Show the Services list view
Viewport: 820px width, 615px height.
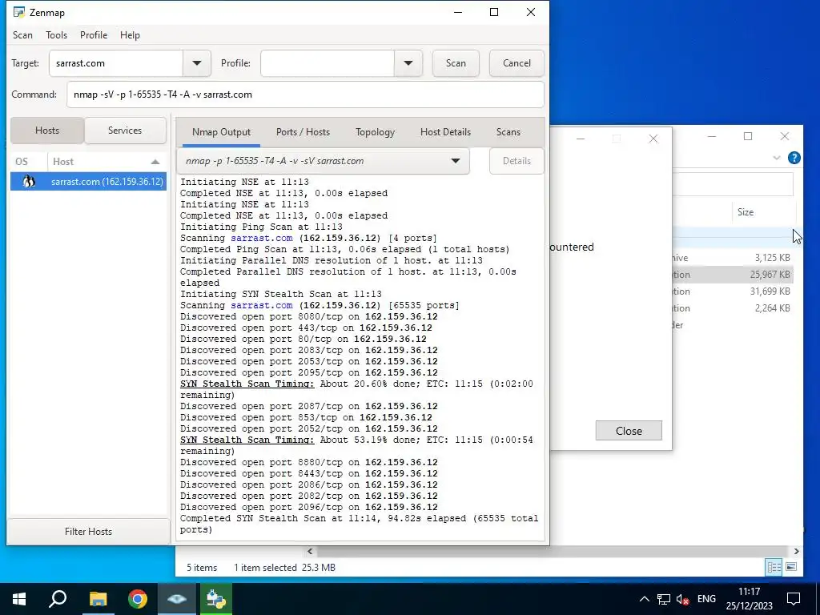point(125,131)
